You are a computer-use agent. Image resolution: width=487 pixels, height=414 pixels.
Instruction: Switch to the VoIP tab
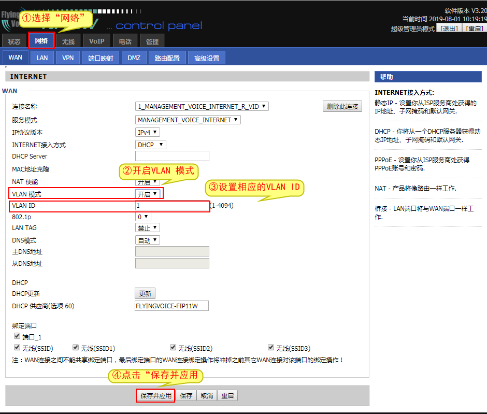coord(96,41)
